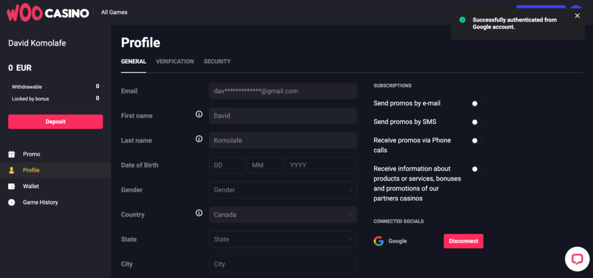593x278 pixels.
Task: Click the Profile page heading
Action: coord(141,43)
